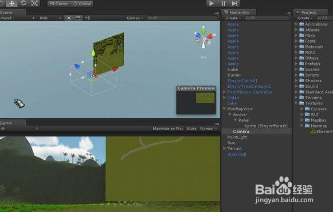333x212 pixels.
Task: Toggle pivot mode Center button
Action: pos(59,3)
